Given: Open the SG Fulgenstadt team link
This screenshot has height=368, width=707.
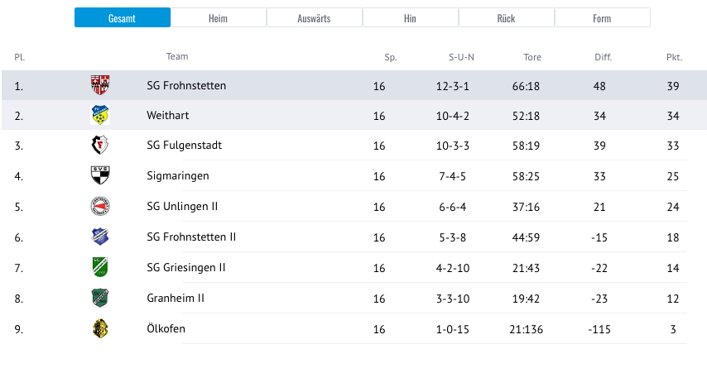Looking at the screenshot, I should [x=184, y=146].
